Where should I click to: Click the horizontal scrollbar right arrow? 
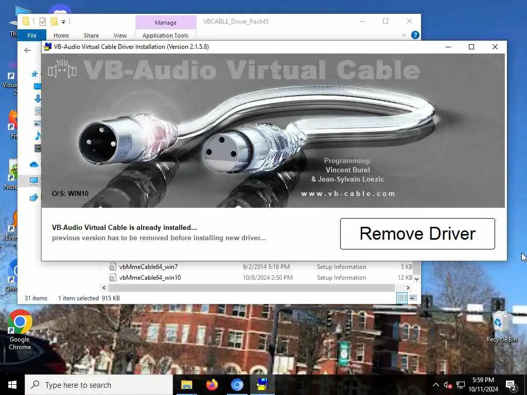408,288
